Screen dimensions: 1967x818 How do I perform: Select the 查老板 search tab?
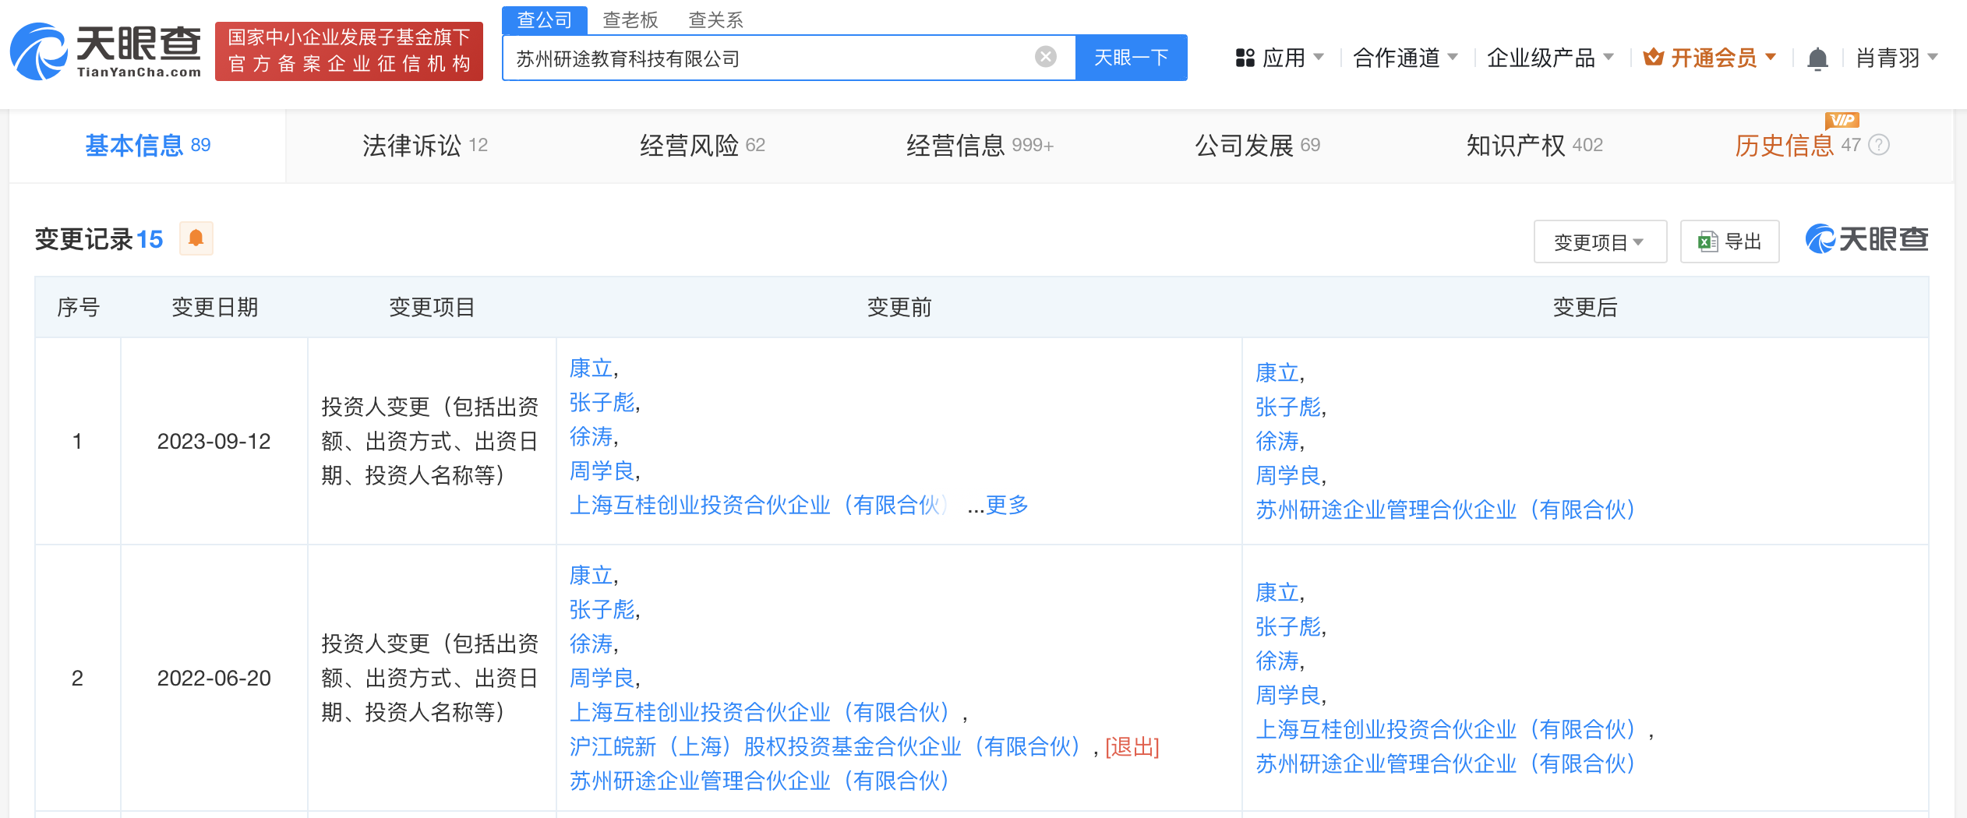[x=630, y=19]
